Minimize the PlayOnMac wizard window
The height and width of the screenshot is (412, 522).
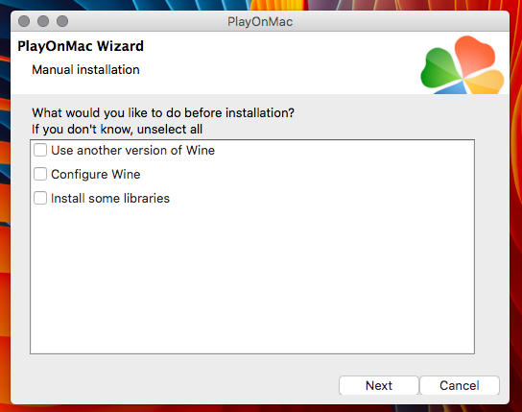pos(43,21)
